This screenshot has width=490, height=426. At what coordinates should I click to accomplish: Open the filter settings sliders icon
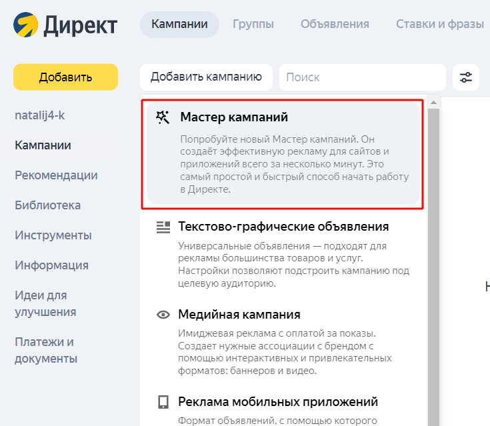[466, 77]
